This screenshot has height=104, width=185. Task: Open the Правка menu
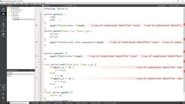point(7,3)
